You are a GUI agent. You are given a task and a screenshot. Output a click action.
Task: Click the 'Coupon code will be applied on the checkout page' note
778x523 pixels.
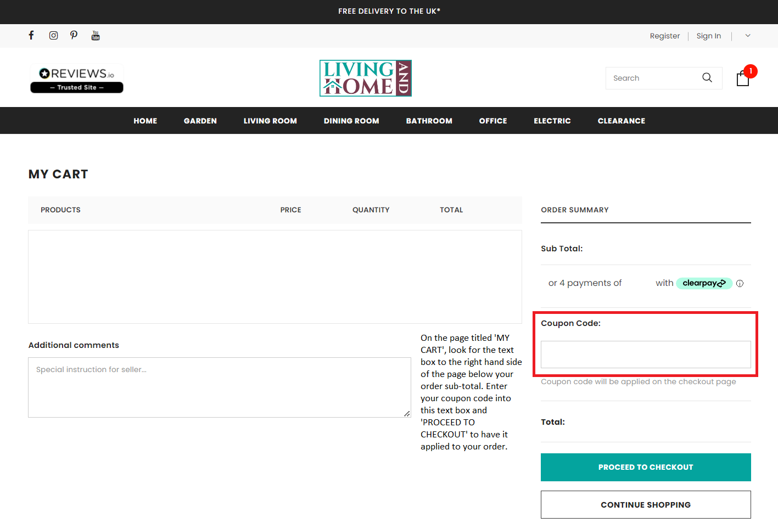tap(639, 381)
